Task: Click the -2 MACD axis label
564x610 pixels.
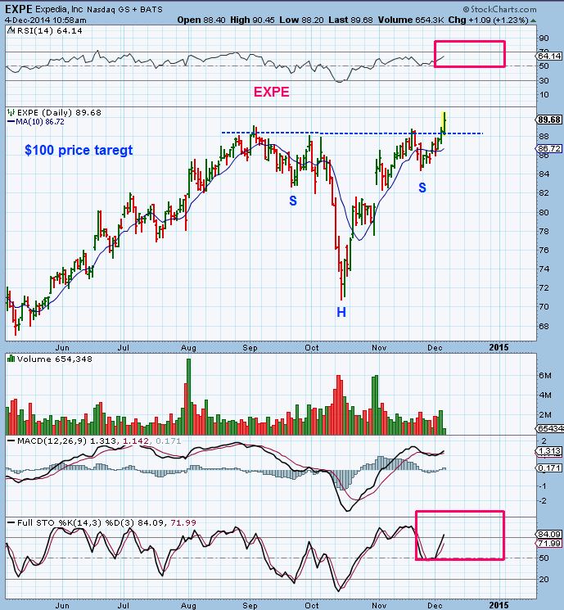Action: (x=544, y=500)
